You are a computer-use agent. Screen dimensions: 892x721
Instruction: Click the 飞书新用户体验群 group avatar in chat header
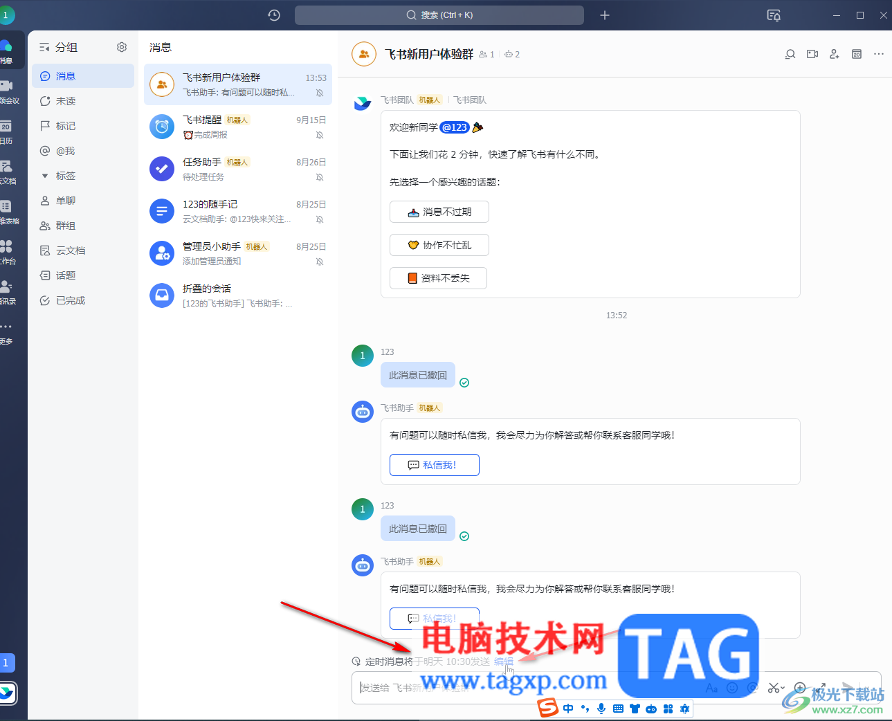(x=364, y=54)
